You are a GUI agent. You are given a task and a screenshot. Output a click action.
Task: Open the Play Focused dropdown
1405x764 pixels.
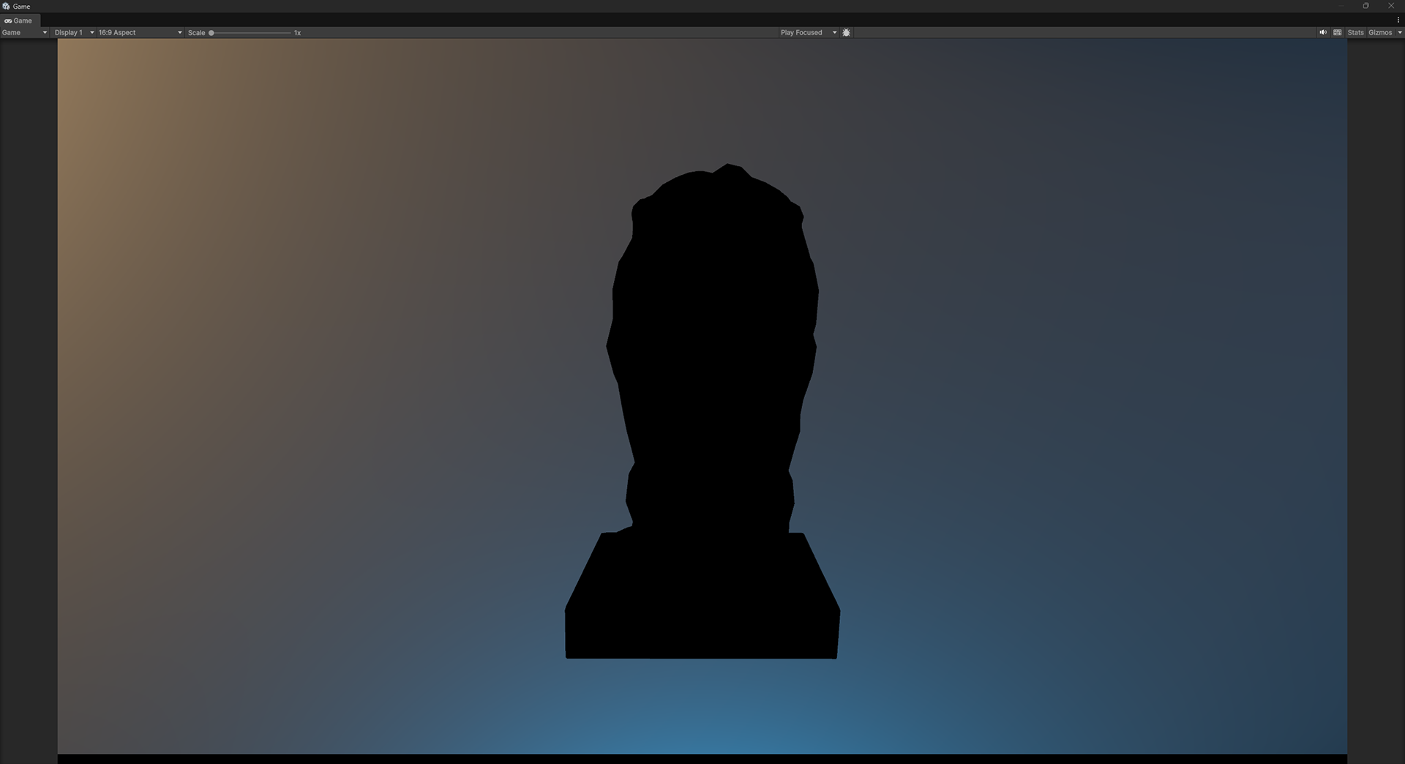click(x=809, y=32)
